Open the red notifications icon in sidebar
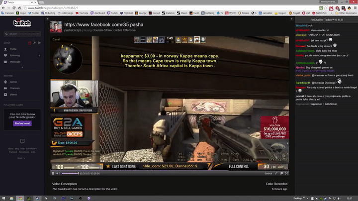 tap(29, 43)
